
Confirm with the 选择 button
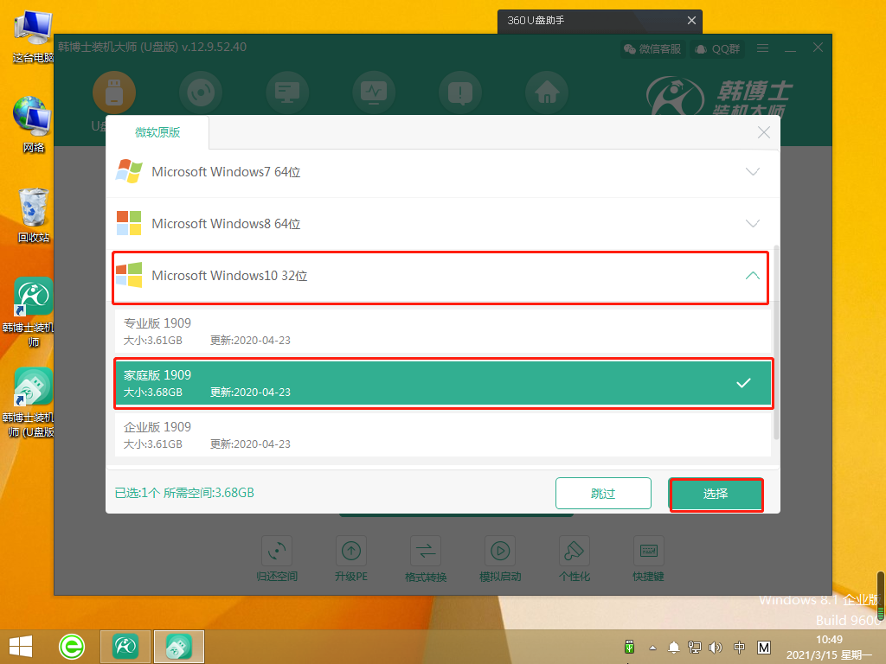tap(716, 494)
